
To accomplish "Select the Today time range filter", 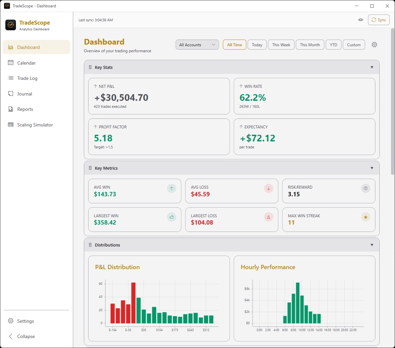I will click(x=257, y=45).
